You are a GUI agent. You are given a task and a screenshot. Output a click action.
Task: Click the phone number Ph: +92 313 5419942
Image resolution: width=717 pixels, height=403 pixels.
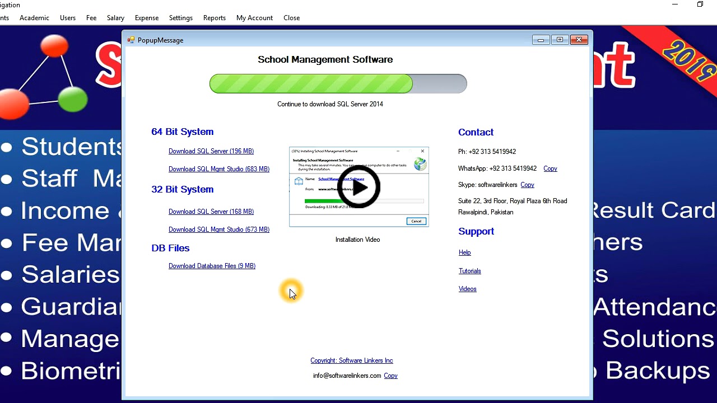tap(487, 152)
